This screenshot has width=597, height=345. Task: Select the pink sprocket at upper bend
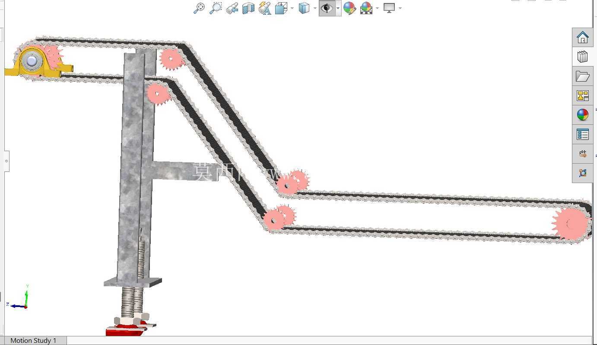coord(171,59)
